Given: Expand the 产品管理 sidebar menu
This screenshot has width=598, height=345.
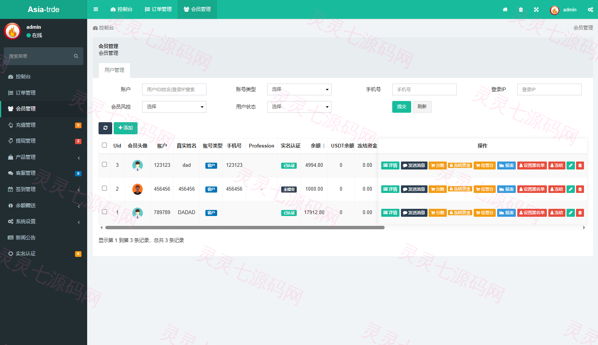Looking at the screenshot, I should click(x=44, y=157).
